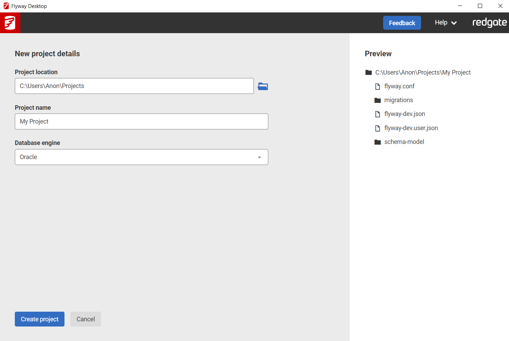Click the Feedback button
509x341 pixels.
coord(402,22)
